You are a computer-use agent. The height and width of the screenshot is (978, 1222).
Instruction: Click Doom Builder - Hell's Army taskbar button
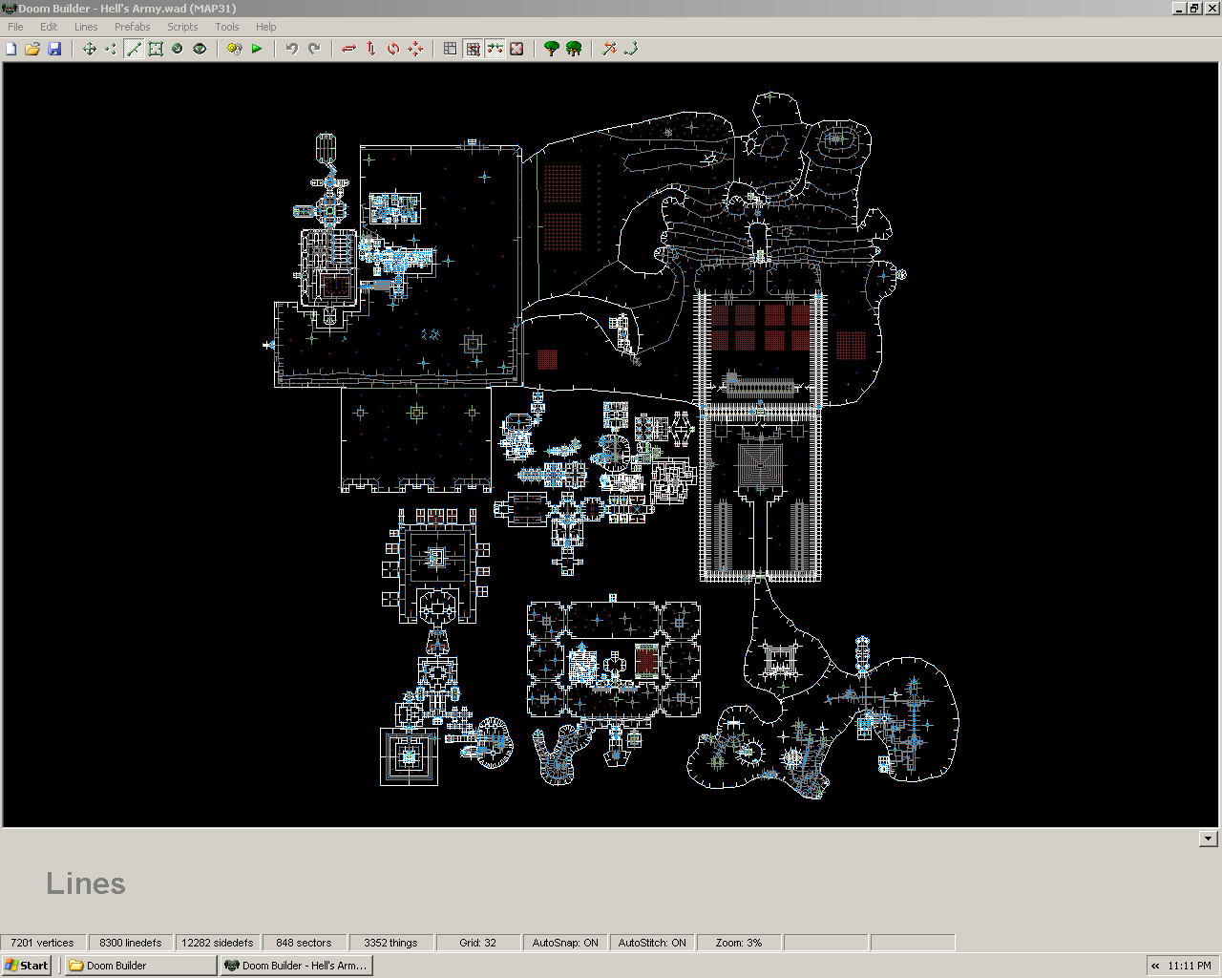tap(296, 966)
